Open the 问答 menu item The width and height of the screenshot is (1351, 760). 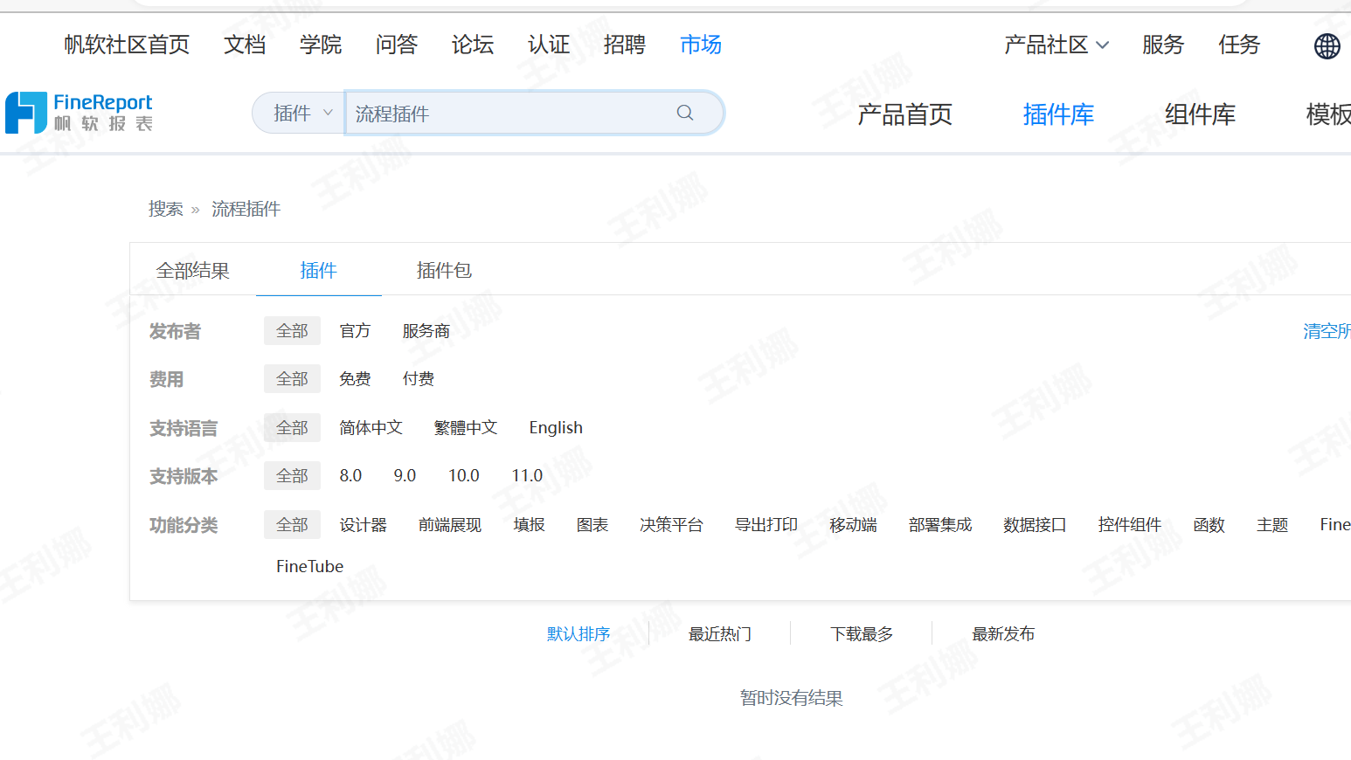pos(397,45)
